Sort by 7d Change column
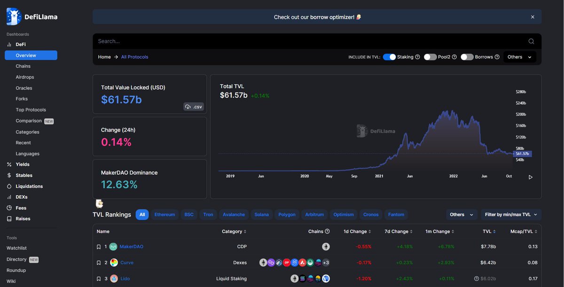This screenshot has height=287, width=564. pos(399,232)
